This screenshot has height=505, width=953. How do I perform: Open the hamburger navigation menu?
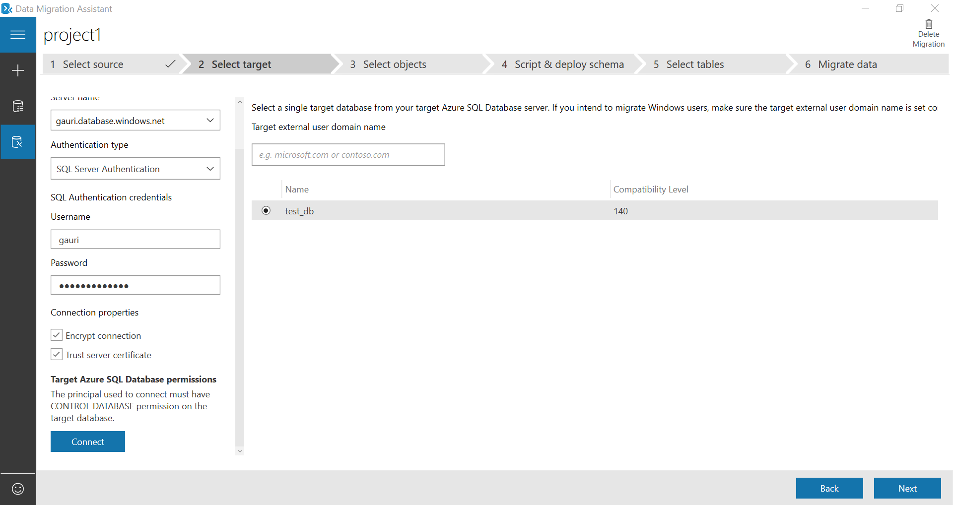(x=18, y=35)
